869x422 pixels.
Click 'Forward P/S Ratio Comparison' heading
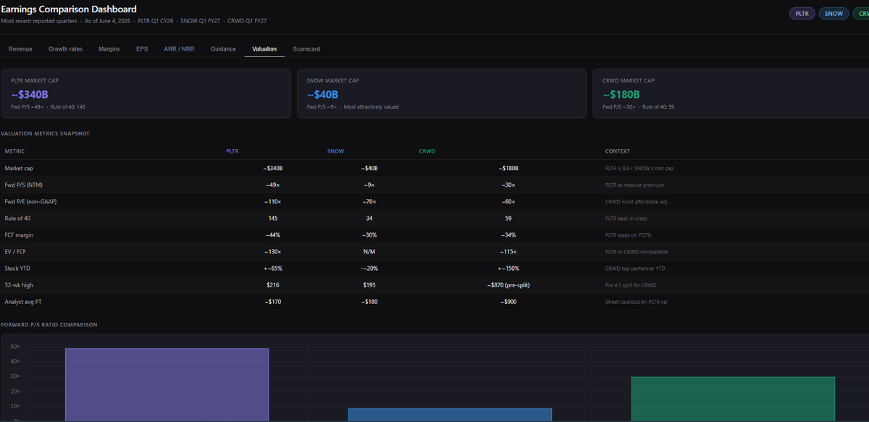click(x=49, y=324)
